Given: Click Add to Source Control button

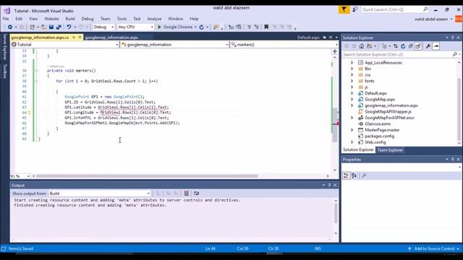Looking at the screenshot, I should (434, 248).
